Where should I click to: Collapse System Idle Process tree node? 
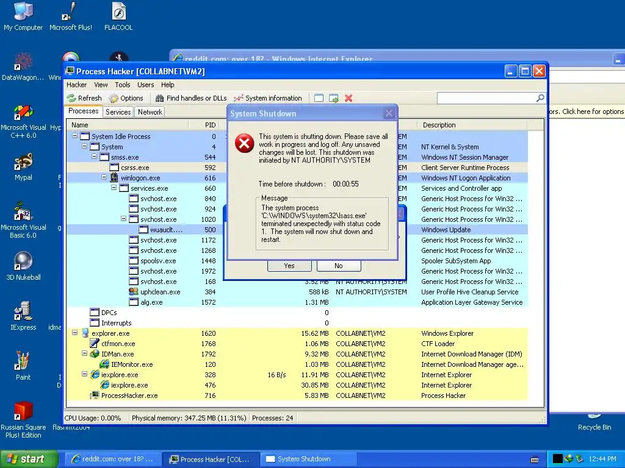tap(74, 136)
